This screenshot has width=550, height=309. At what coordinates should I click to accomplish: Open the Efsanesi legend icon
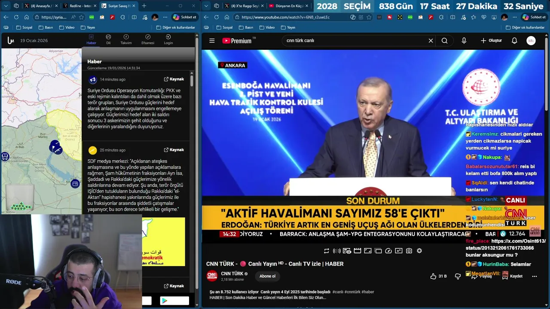[x=148, y=39]
